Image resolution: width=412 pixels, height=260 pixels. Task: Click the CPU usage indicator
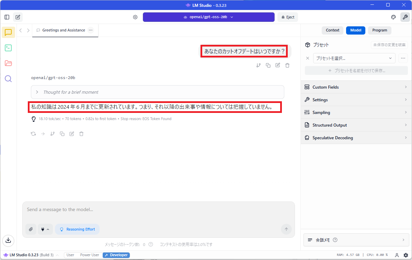point(377,255)
